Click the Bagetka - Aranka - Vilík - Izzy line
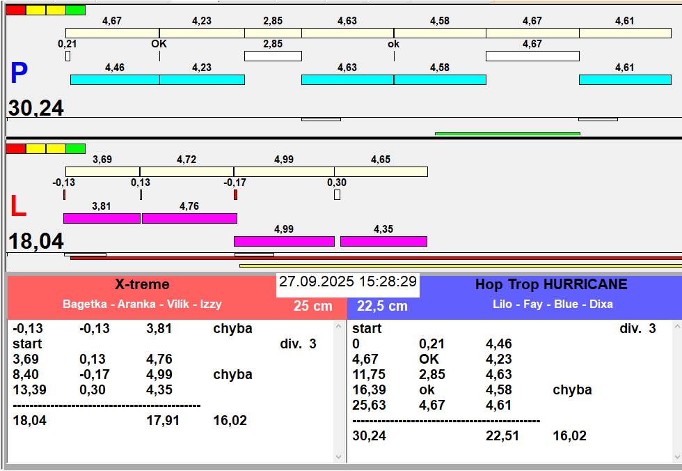The height and width of the screenshot is (471, 682). pyautogui.click(x=142, y=304)
